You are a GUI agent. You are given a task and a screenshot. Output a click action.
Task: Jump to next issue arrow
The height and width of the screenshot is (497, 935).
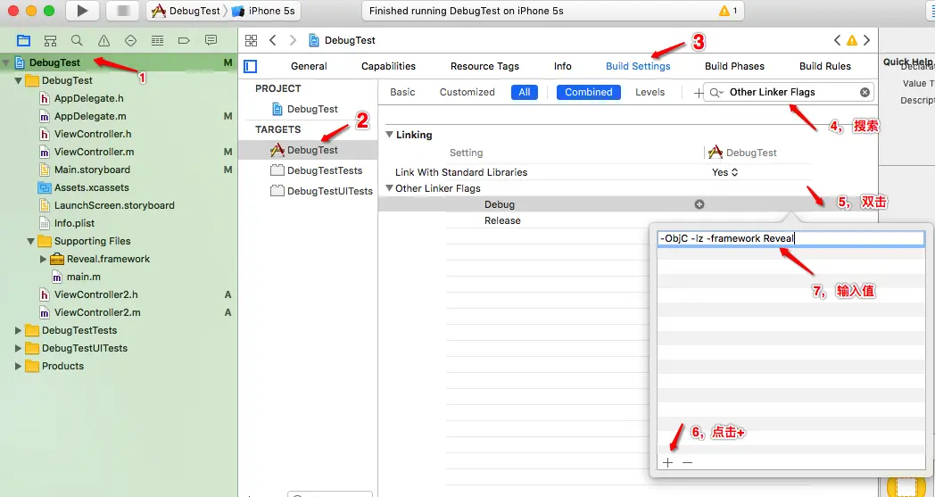point(867,40)
